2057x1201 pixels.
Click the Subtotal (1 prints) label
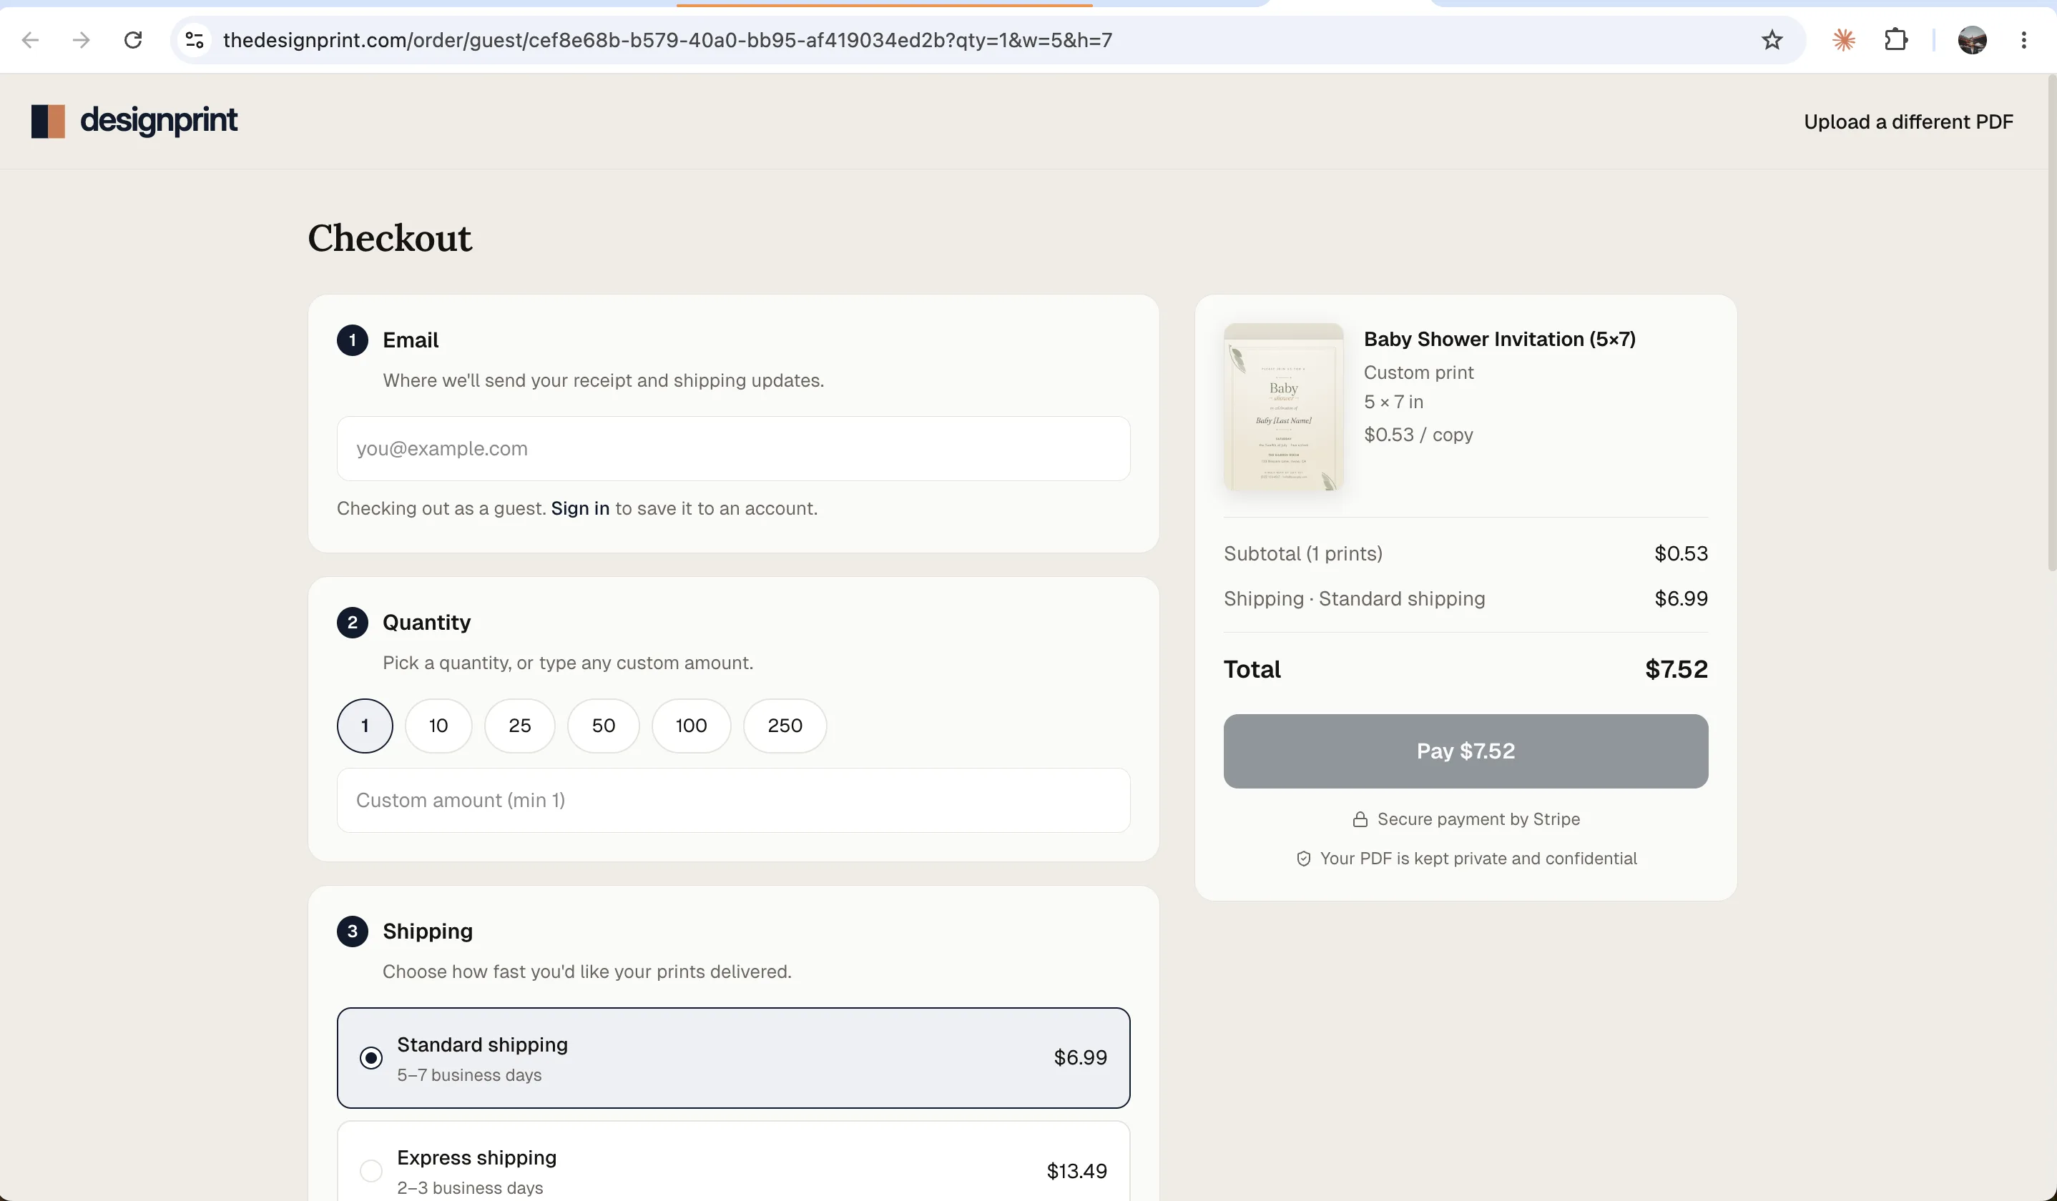(x=1302, y=554)
